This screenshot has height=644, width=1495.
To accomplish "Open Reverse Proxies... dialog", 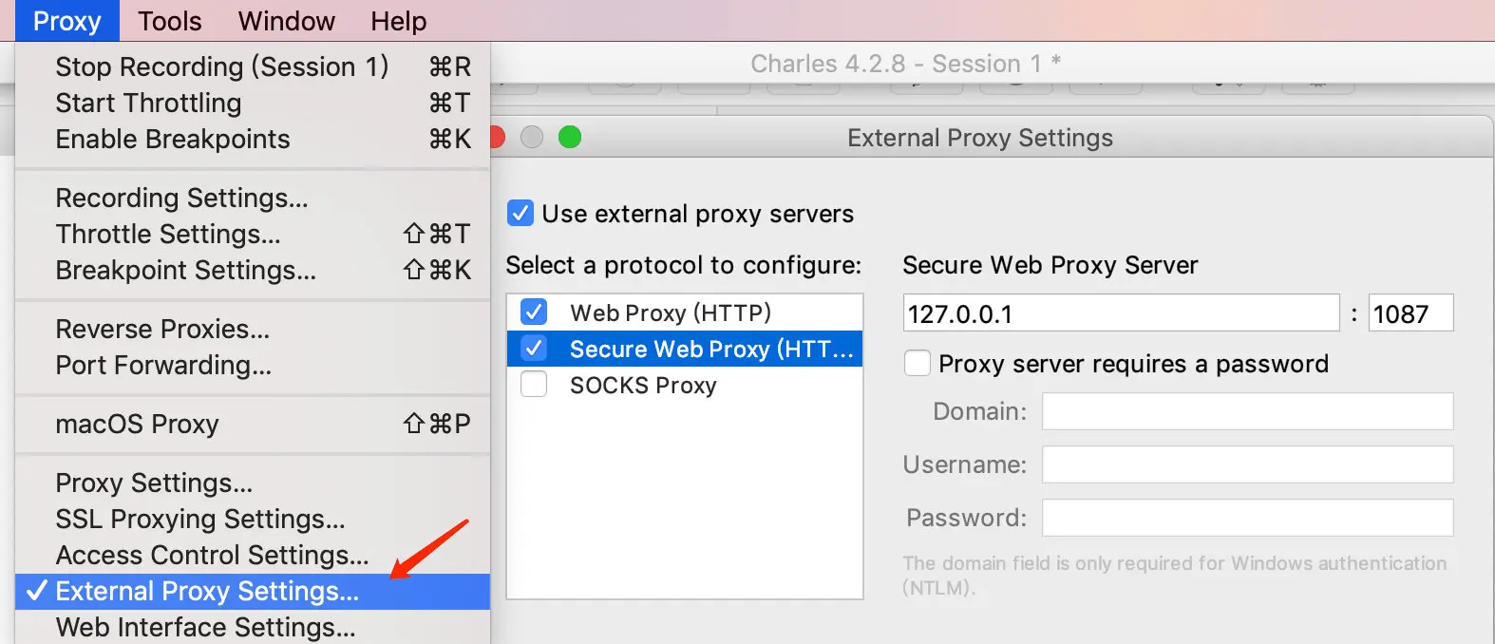I will [x=162, y=329].
